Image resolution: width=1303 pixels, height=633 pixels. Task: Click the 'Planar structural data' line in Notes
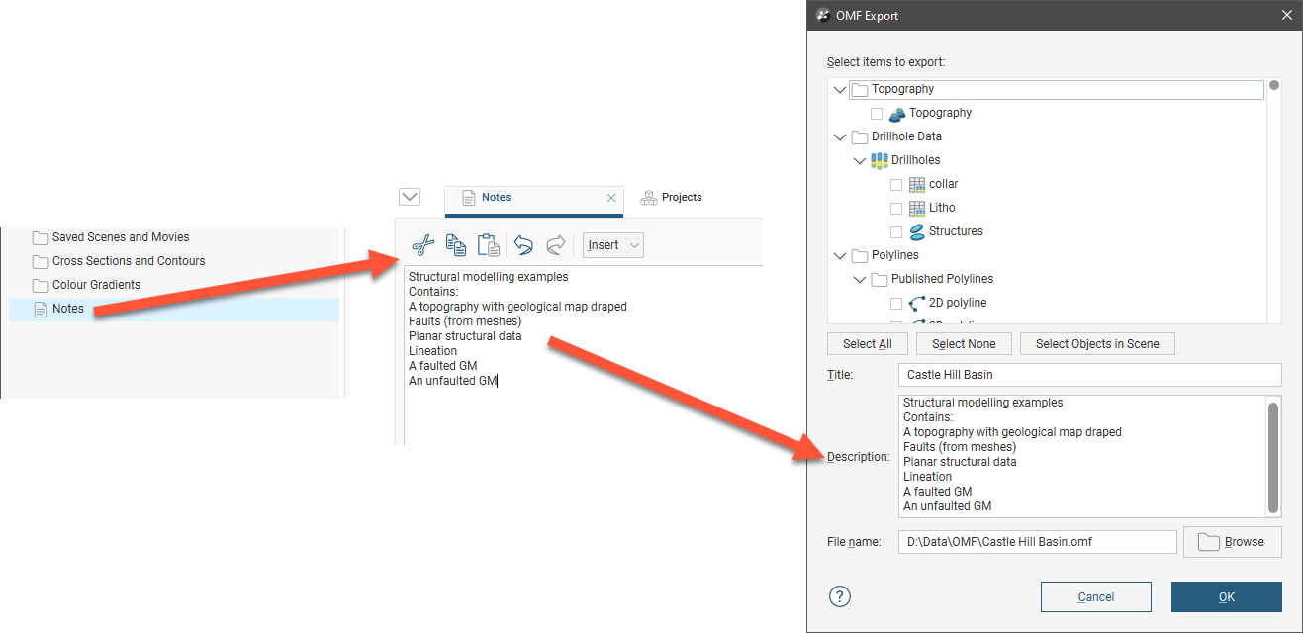[x=465, y=336]
